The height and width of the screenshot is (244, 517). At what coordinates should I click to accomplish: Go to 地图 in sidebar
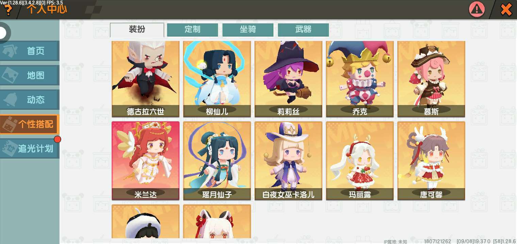pyautogui.click(x=30, y=75)
